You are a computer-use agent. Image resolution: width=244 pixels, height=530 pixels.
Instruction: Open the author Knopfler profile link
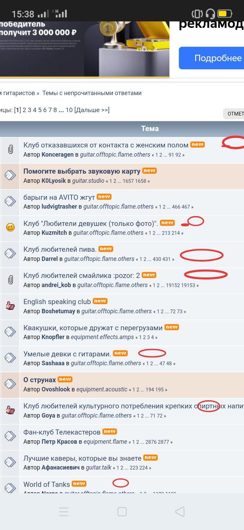pyautogui.click(x=56, y=337)
